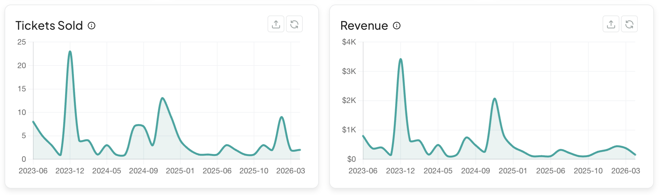Select the Tickets Sold peak at 2023-12

[x=70, y=52]
